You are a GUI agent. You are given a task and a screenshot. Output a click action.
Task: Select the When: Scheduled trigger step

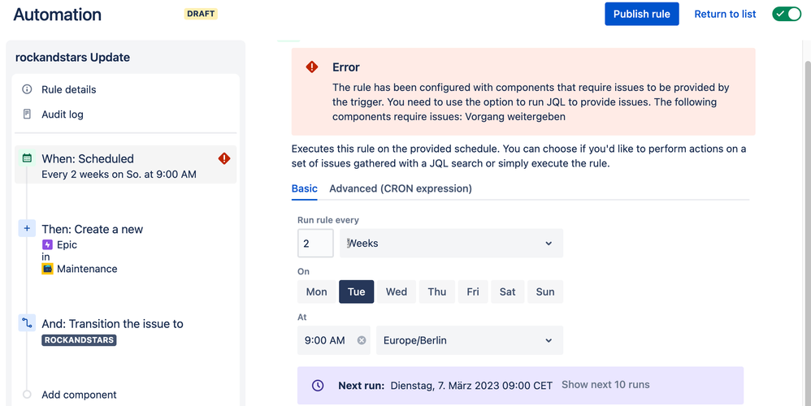pos(126,165)
